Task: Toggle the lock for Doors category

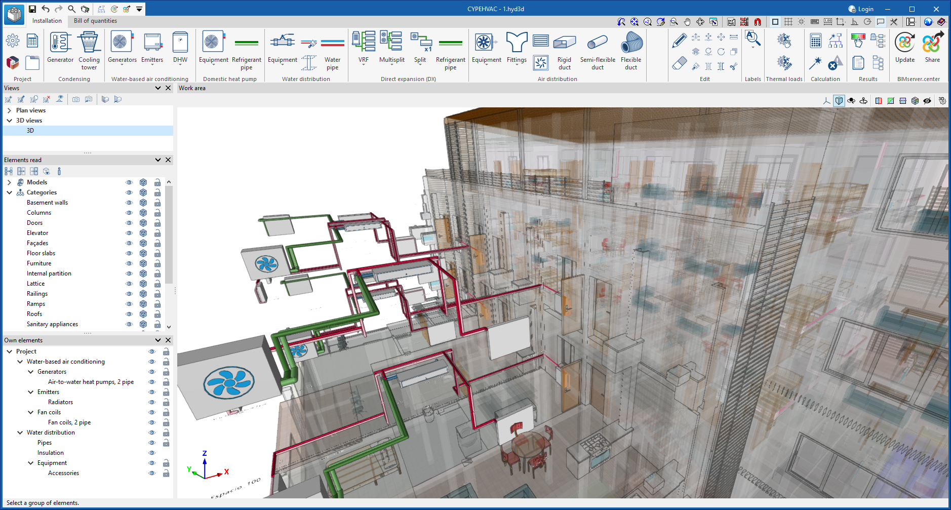Action: click(157, 223)
